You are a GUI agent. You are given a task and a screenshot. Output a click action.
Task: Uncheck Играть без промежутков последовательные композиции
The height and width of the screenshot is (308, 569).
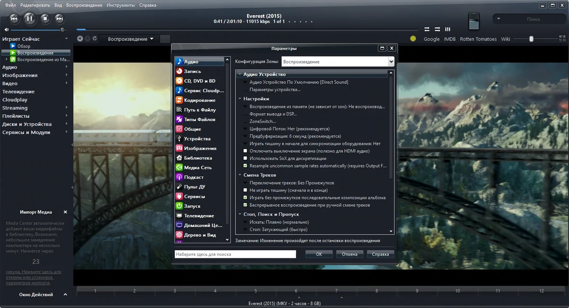tap(245, 198)
